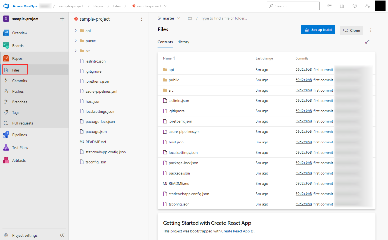
Task: Open Overview in the sidebar
Action: (x=19, y=33)
